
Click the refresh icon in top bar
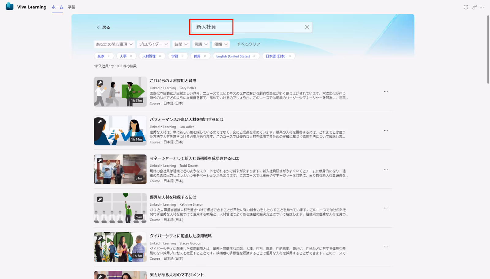coord(466,7)
